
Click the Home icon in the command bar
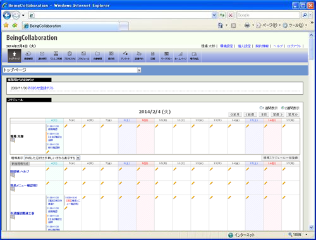[x=221, y=25]
